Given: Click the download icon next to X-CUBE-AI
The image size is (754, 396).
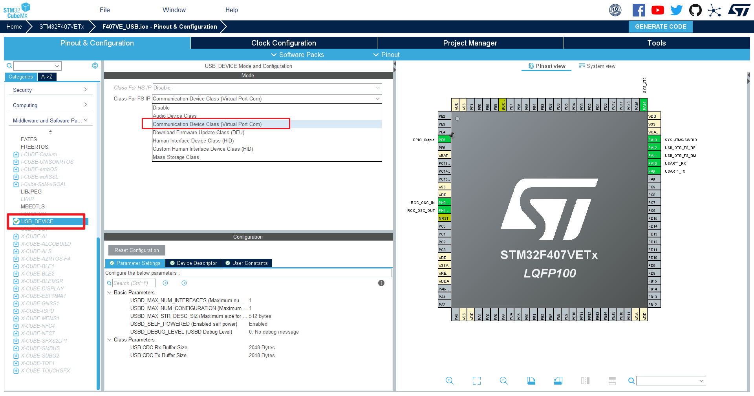Looking at the screenshot, I should [16, 236].
